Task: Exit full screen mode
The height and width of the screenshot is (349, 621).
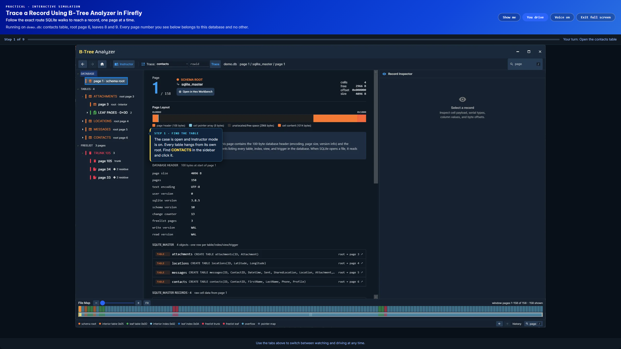Action: (x=595, y=17)
